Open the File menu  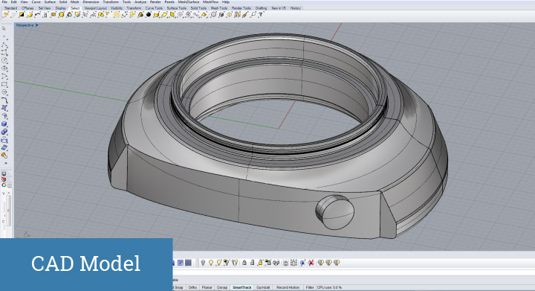tap(4, 1)
